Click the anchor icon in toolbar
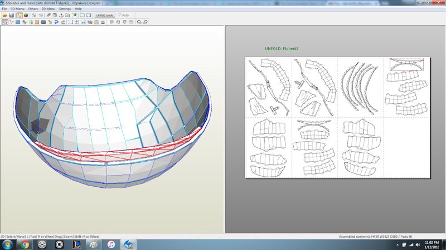 [61, 16]
